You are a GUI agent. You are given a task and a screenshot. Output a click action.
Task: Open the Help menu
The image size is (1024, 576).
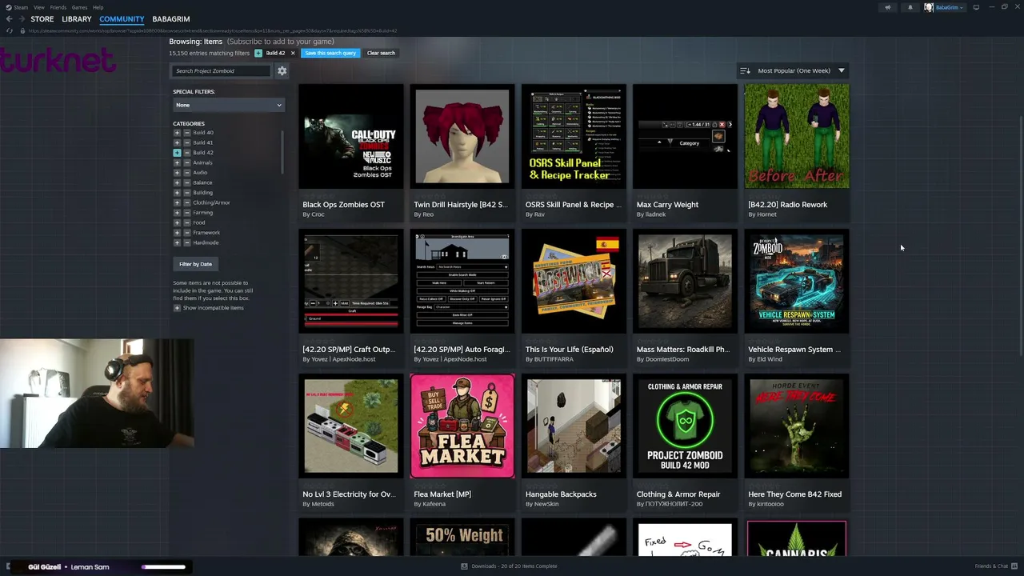pyautogui.click(x=98, y=7)
